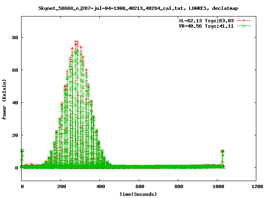Click the y-axis tick label 60
265x198 pixels.
[15, 70]
